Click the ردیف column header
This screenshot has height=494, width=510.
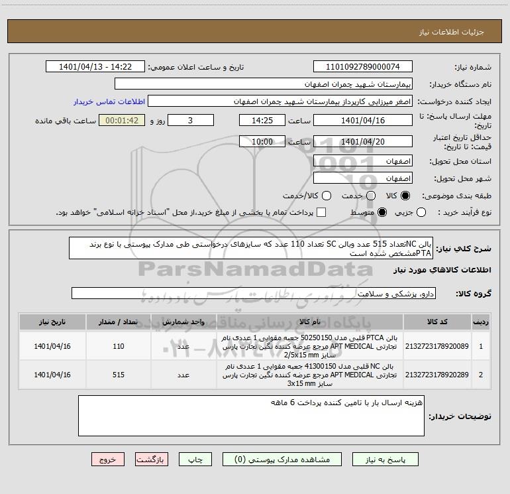(x=481, y=322)
